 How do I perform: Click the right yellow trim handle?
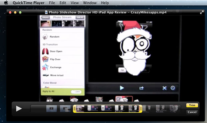pos(141,109)
